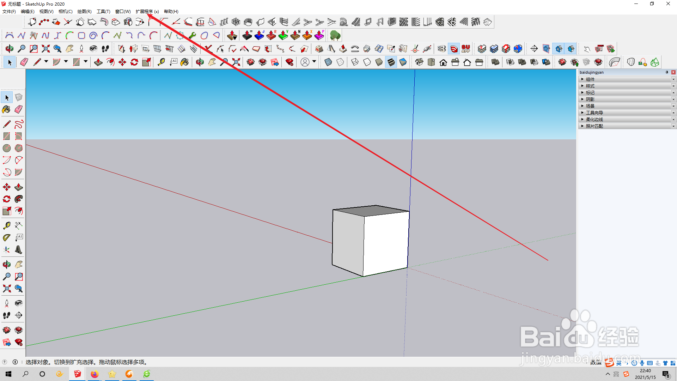Open the Windows Start menu

[x=8, y=374]
